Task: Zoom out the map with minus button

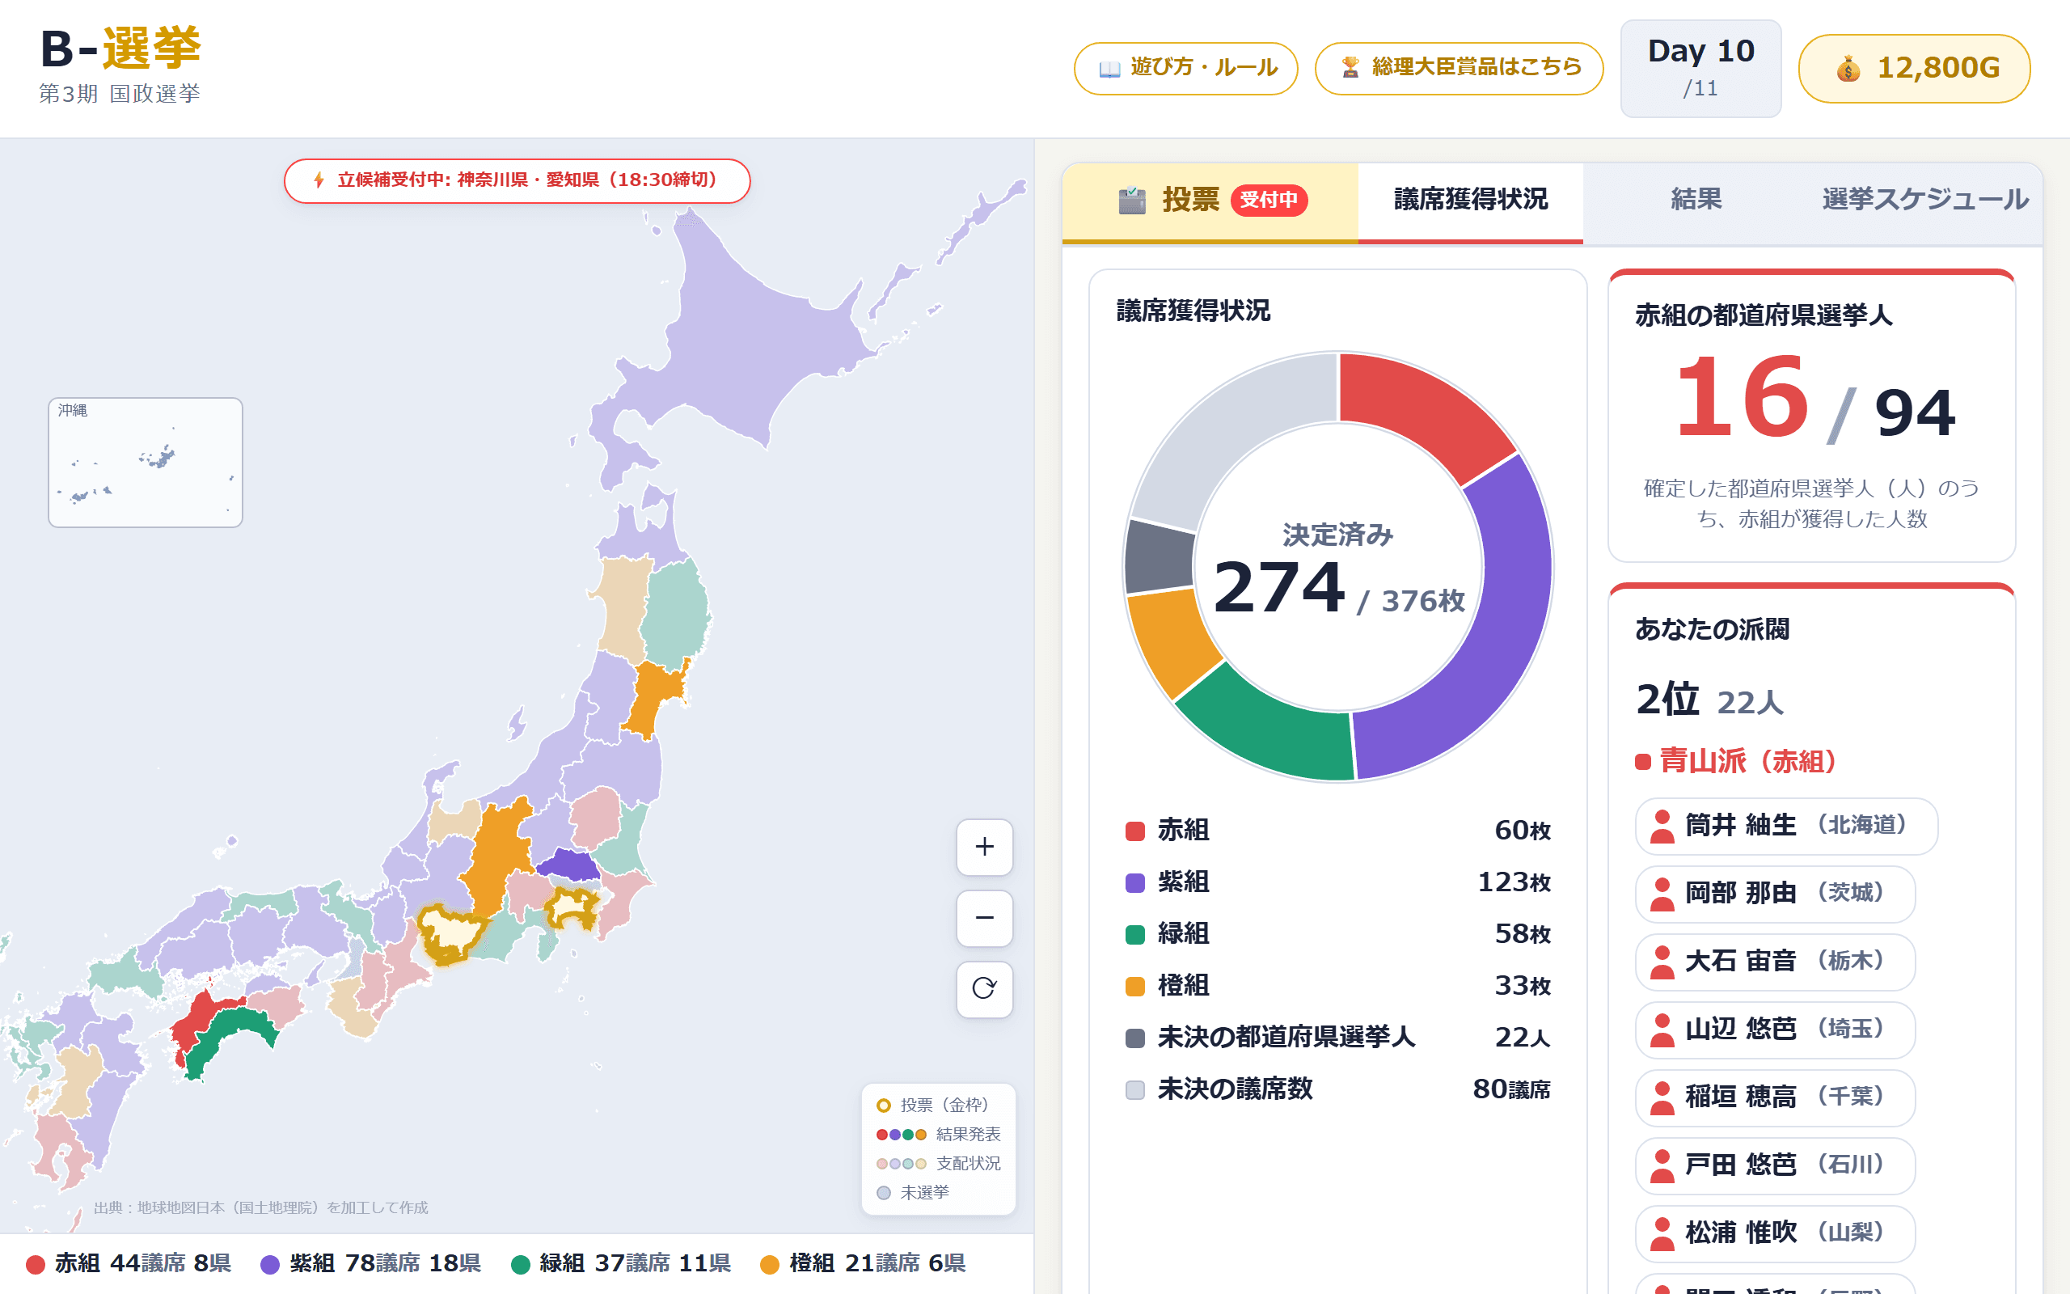Action: (x=984, y=918)
